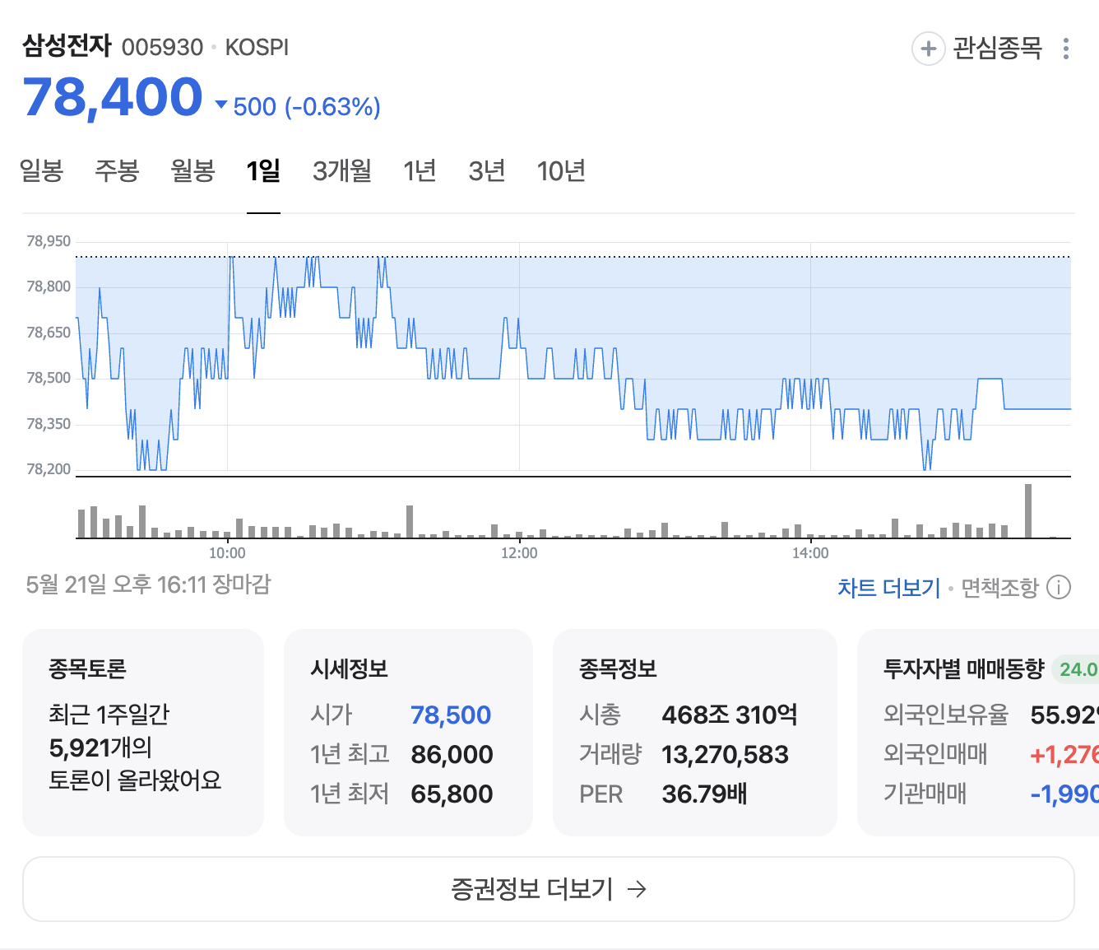1099x950 pixels.
Task: Open the 종목토론 card
Action: tap(143, 733)
